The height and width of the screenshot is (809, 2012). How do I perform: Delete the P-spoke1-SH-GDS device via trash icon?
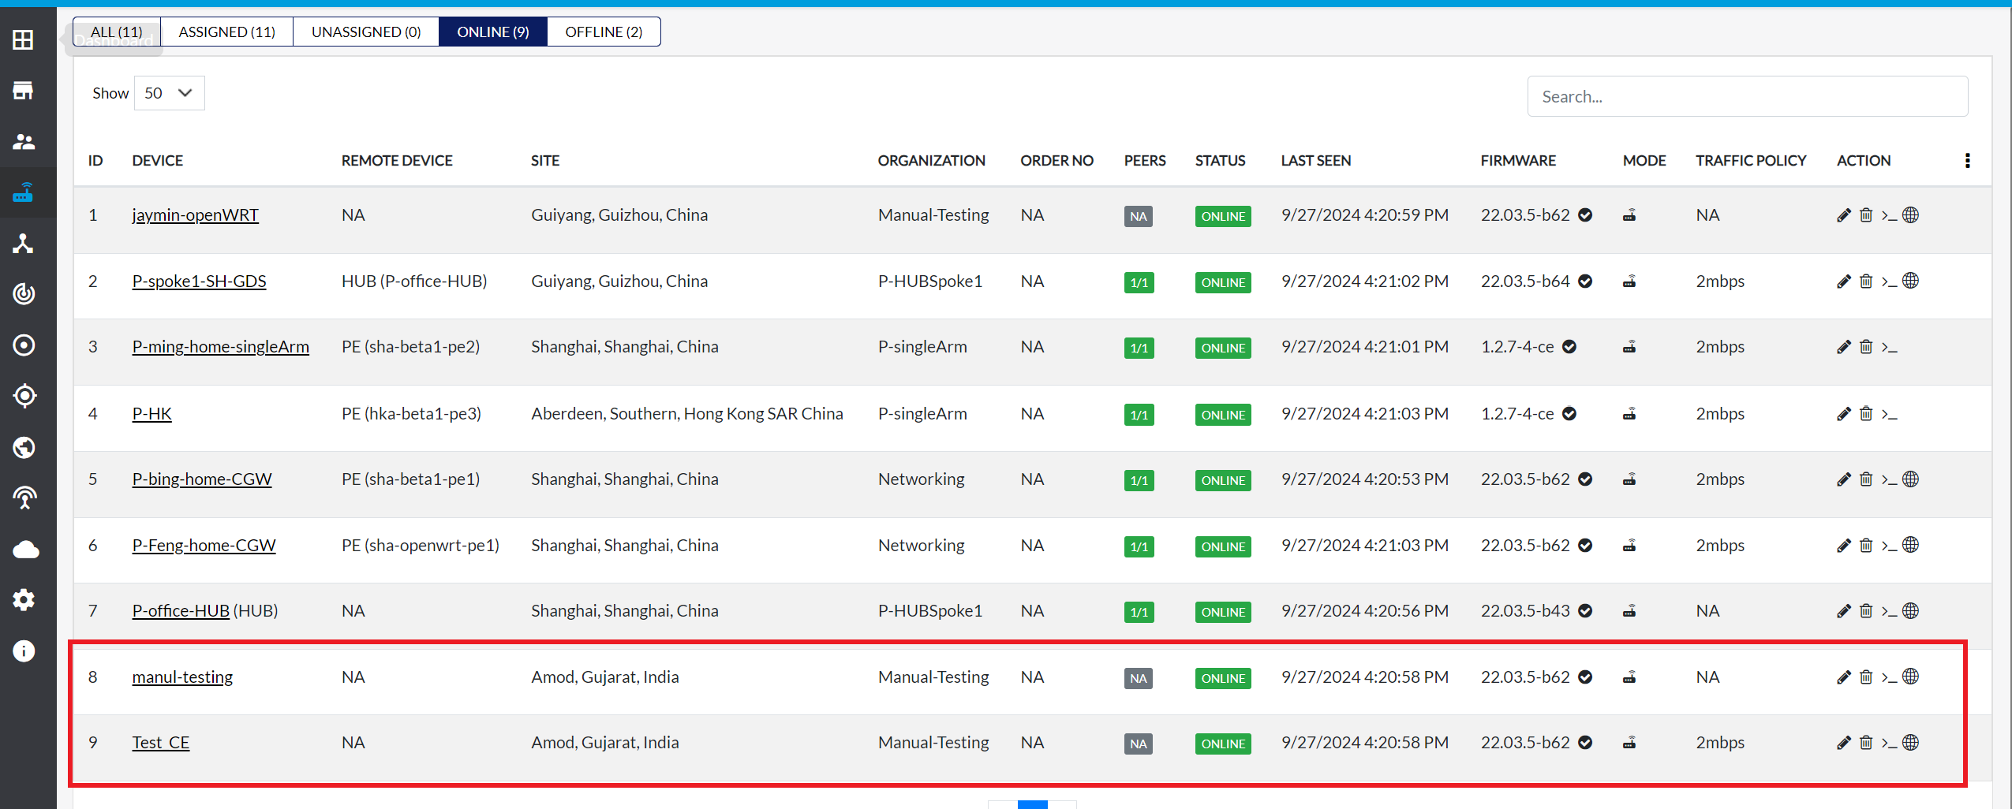[1866, 281]
